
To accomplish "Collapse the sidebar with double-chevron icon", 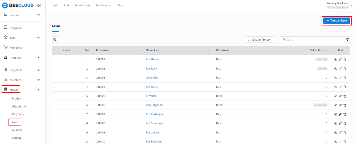I will [39, 5].
